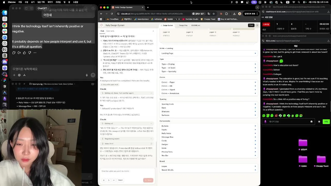The image size is (331, 186).
Task: Toggle the Spacing Scale status dot
Action: coord(255,104)
